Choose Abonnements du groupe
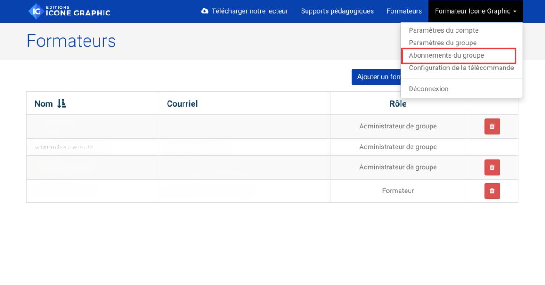This screenshot has width=545, height=285. coord(446,55)
